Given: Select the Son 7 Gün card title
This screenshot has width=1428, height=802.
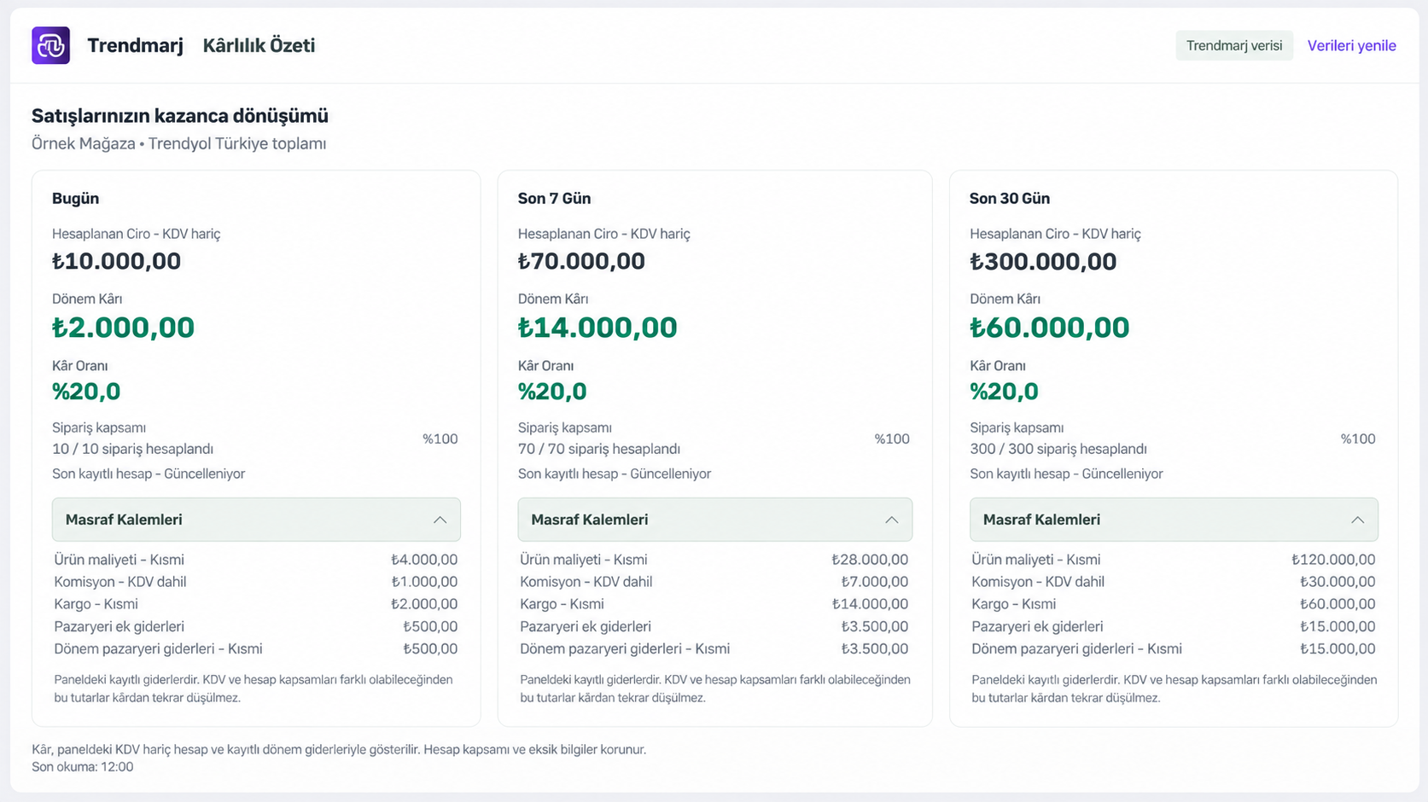Looking at the screenshot, I should [554, 199].
